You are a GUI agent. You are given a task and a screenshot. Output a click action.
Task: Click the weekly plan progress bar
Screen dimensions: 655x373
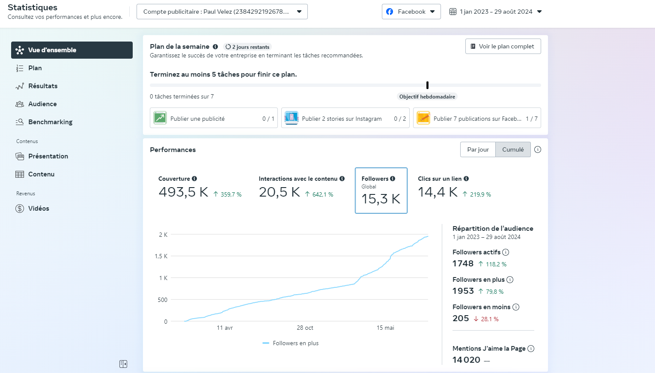tap(345, 85)
